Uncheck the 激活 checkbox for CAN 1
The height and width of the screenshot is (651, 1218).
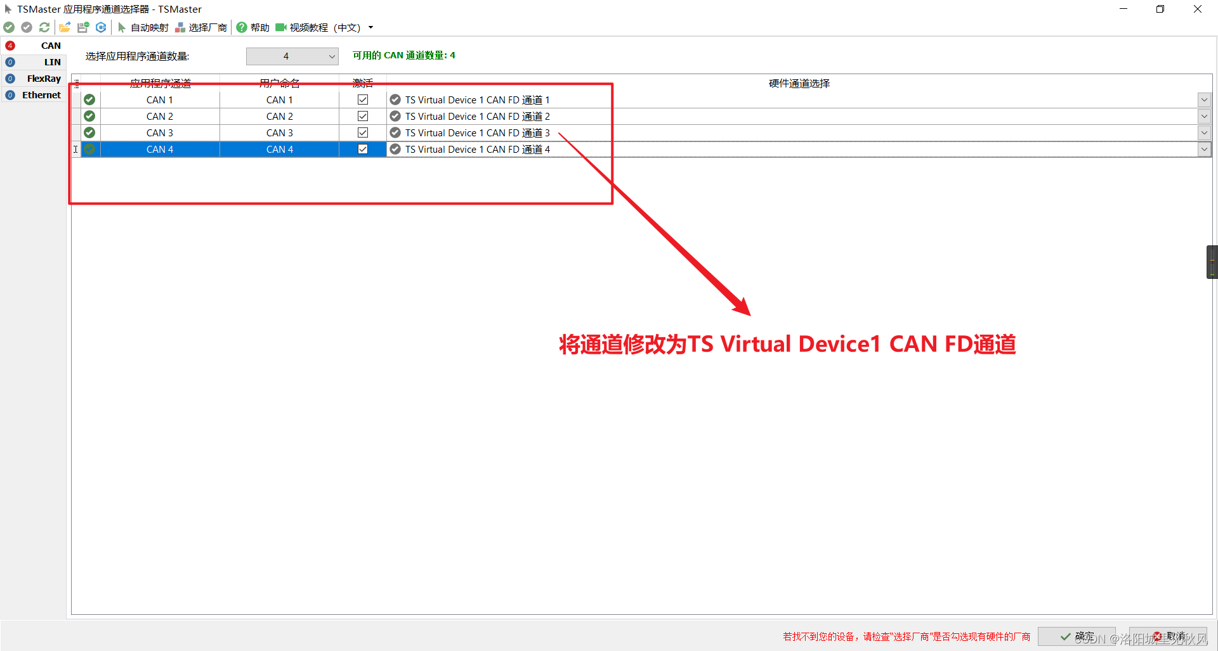363,100
